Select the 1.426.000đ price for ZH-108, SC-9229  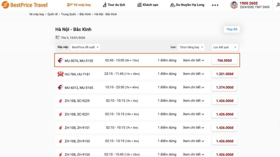pos(224,101)
